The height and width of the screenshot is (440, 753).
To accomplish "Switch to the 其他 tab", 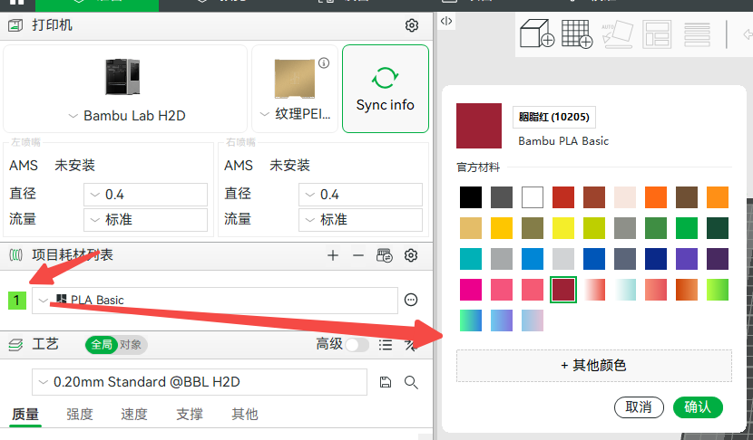I will click(x=245, y=414).
